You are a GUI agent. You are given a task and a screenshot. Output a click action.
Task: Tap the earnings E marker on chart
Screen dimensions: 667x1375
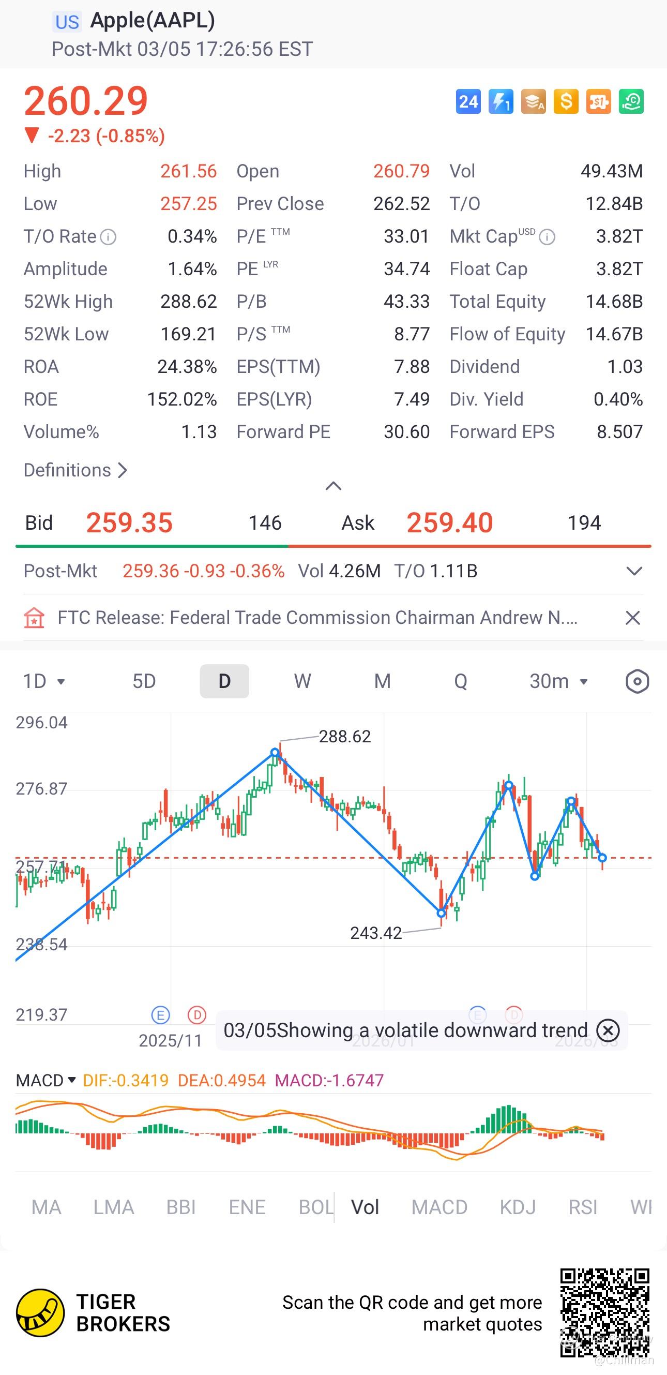point(160,1014)
